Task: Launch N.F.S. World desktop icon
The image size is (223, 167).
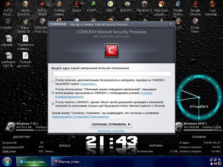Action: tap(42, 4)
